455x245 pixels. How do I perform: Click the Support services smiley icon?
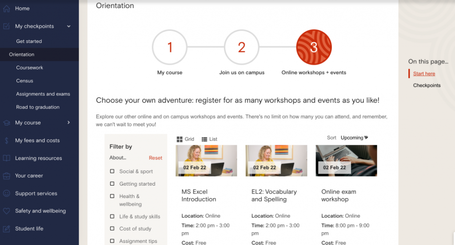click(x=6, y=194)
